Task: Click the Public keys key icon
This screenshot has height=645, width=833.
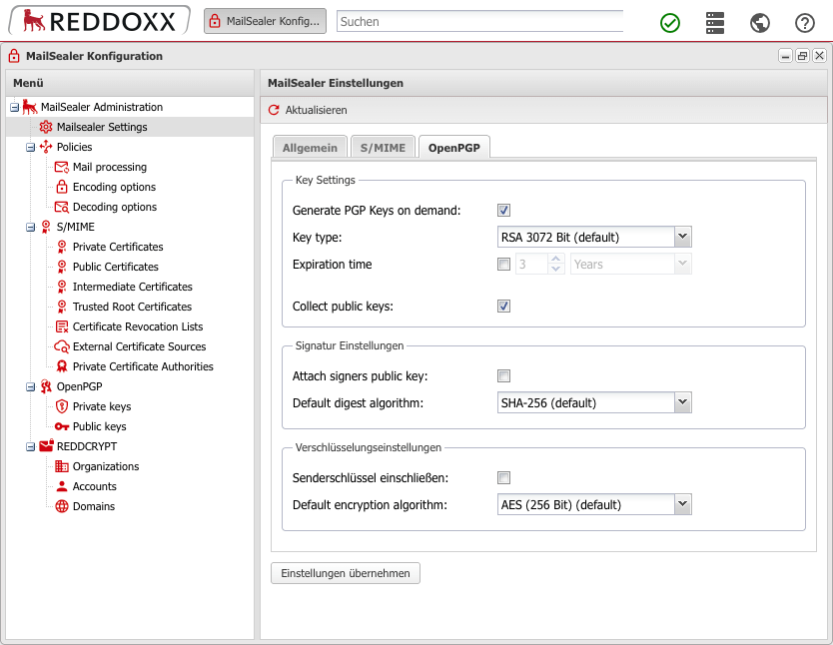Action: 62,426
